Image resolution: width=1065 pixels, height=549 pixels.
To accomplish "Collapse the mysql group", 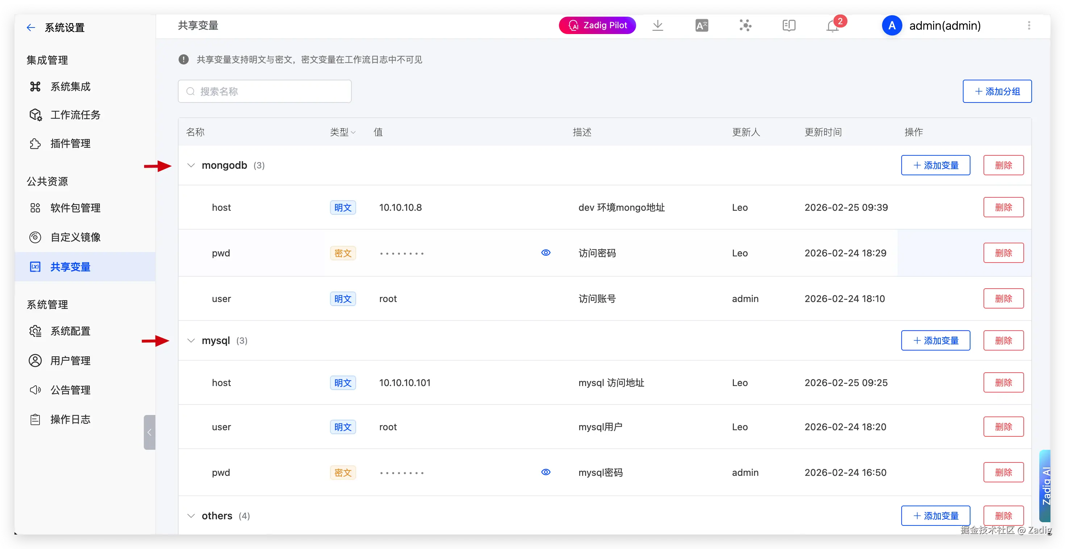I will coord(191,341).
